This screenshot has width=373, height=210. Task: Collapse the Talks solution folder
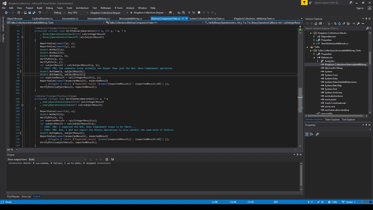(x=307, y=47)
